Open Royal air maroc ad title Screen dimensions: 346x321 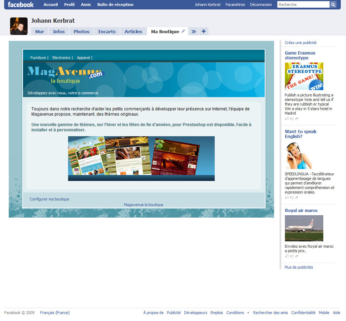click(301, 210)
